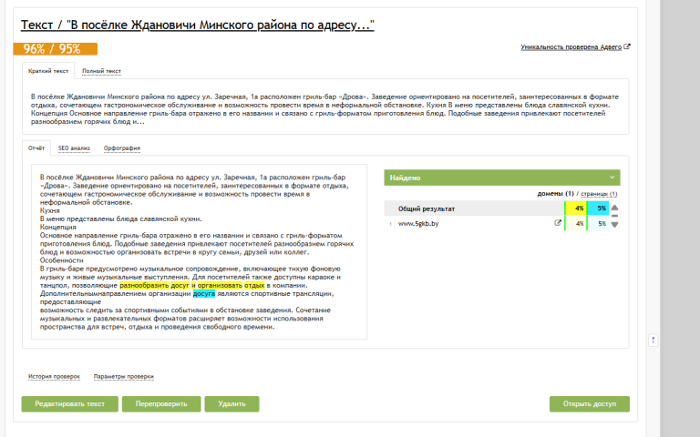The image size is (700, 437).
Task: Click yellow highlighted word организовать
Action: click(220, 285)
